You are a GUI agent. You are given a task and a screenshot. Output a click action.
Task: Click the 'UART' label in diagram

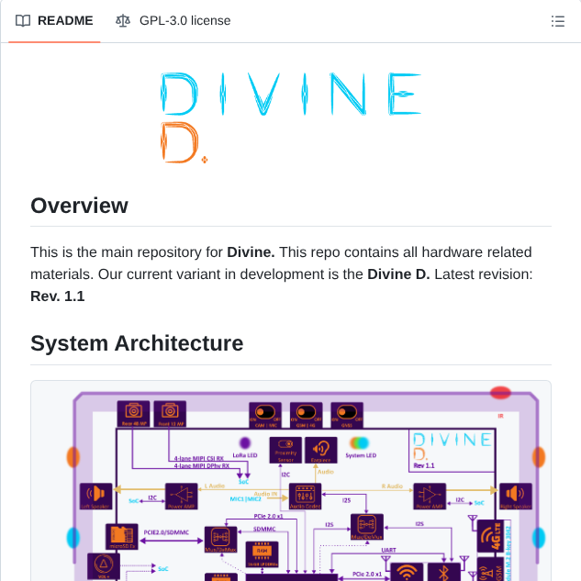pyautogui.click(x=388, y=550)
